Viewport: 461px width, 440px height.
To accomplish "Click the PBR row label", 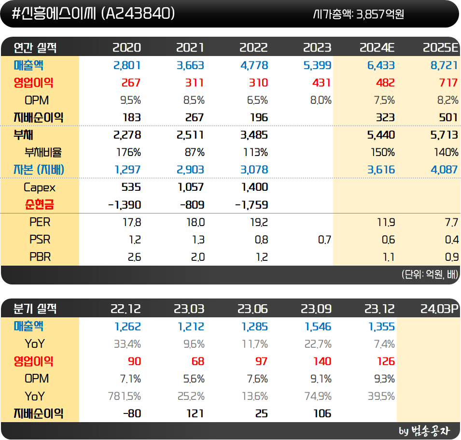I will 40,257.
